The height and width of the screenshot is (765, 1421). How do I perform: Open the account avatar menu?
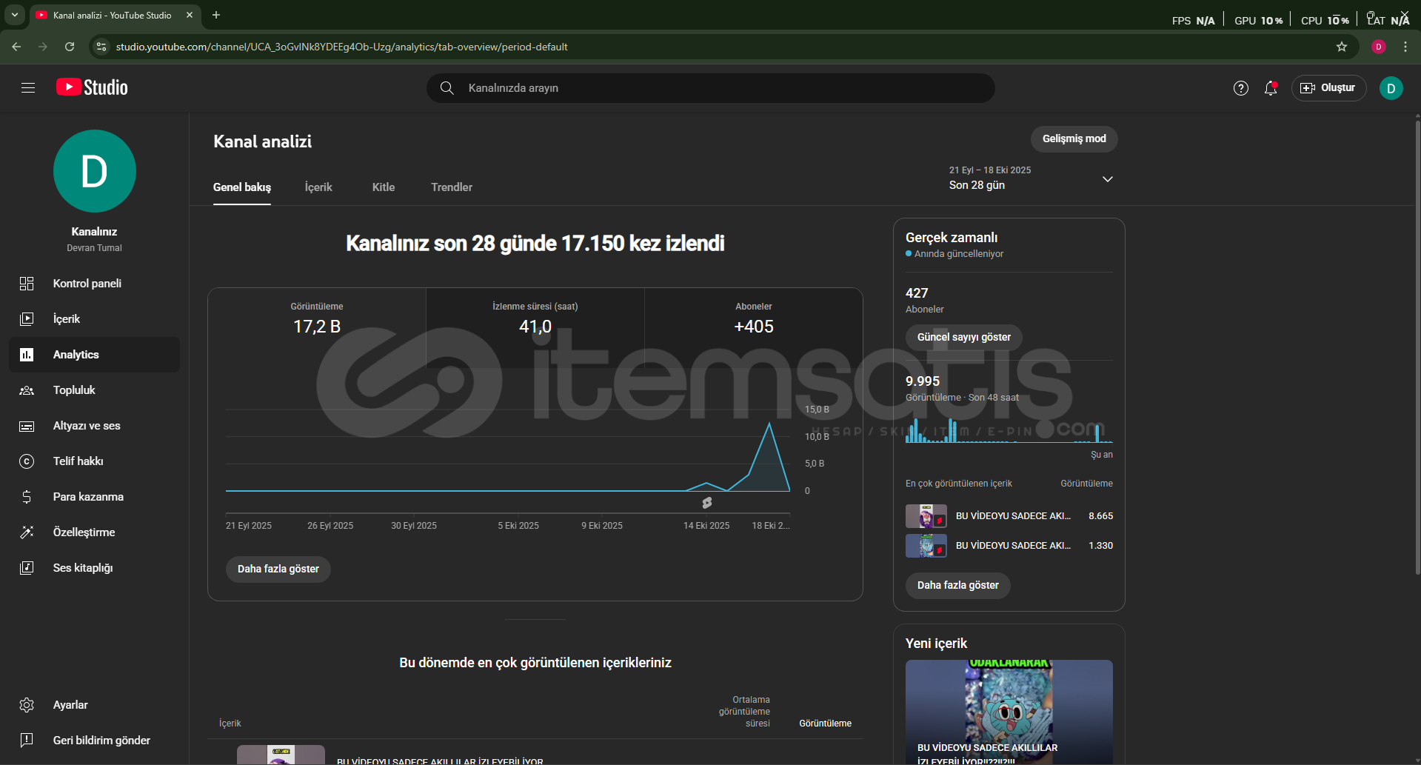click(1391, 88)
